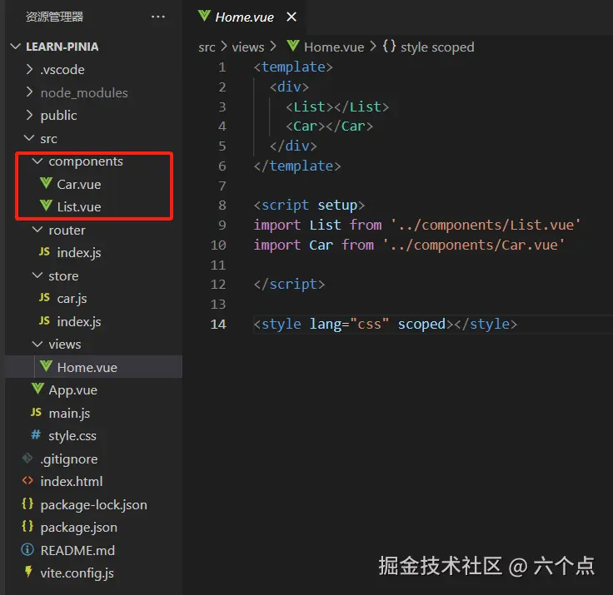This screenshot has height=595, width=613.
Task: Collapse the LEARN-PINIA root folder chevron
Action: point(16,47)
